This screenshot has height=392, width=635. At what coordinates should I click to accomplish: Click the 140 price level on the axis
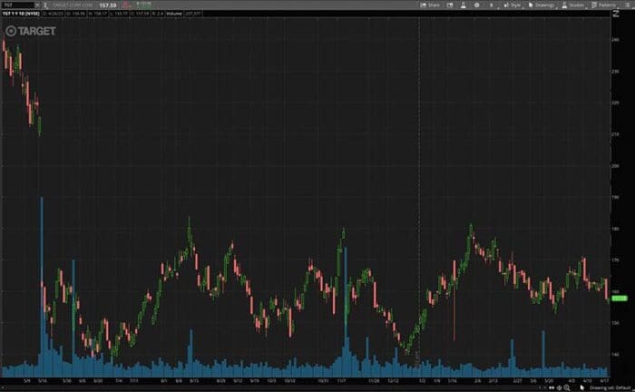coord(615,354)
